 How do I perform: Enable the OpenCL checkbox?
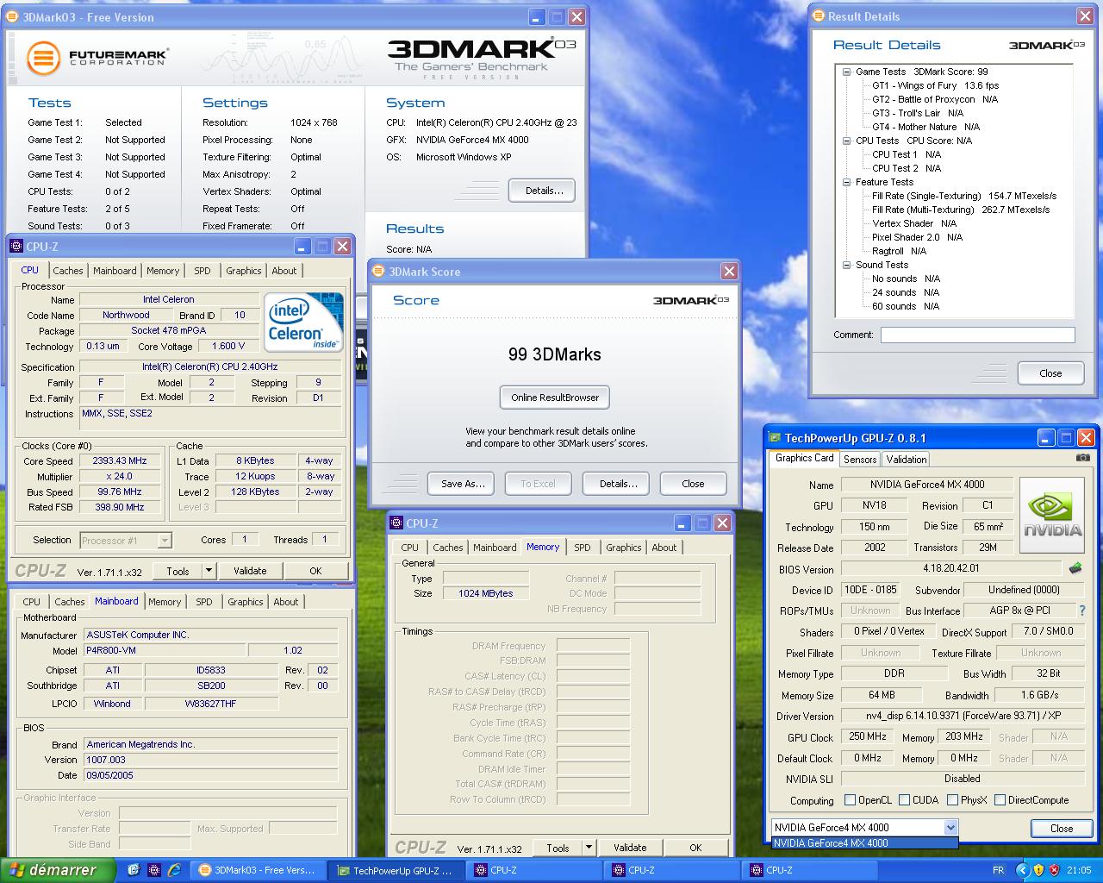[850, 800]
